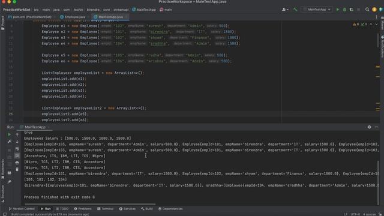Open the VCS user dropdown icon
Image resolution: width=384 pixels, height=216 pixels.
285,10
